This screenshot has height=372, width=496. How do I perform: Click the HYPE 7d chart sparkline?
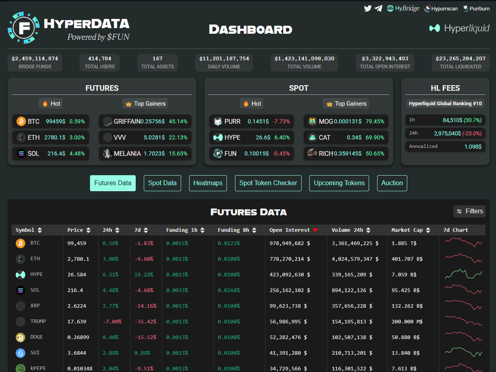463,274
